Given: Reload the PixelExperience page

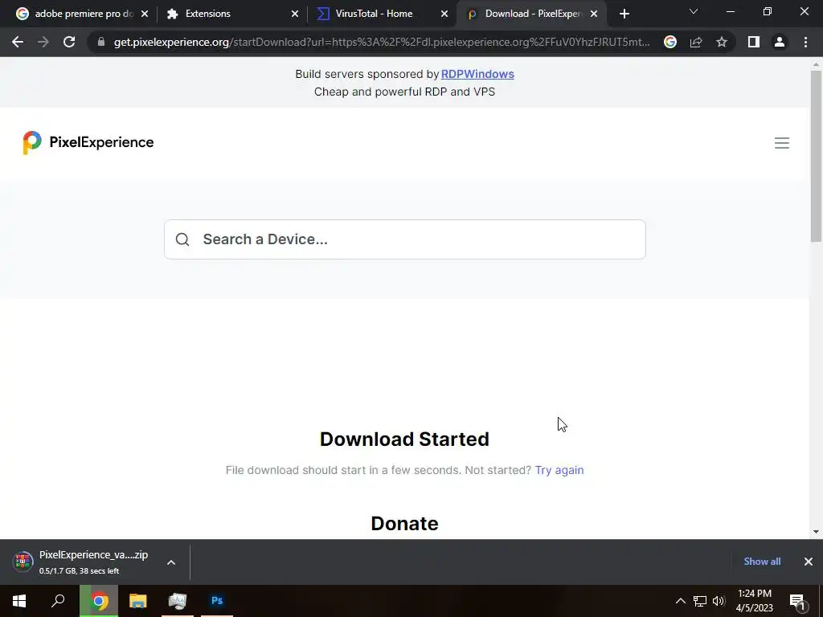Looking at the screenshot, I should [69, 42].
